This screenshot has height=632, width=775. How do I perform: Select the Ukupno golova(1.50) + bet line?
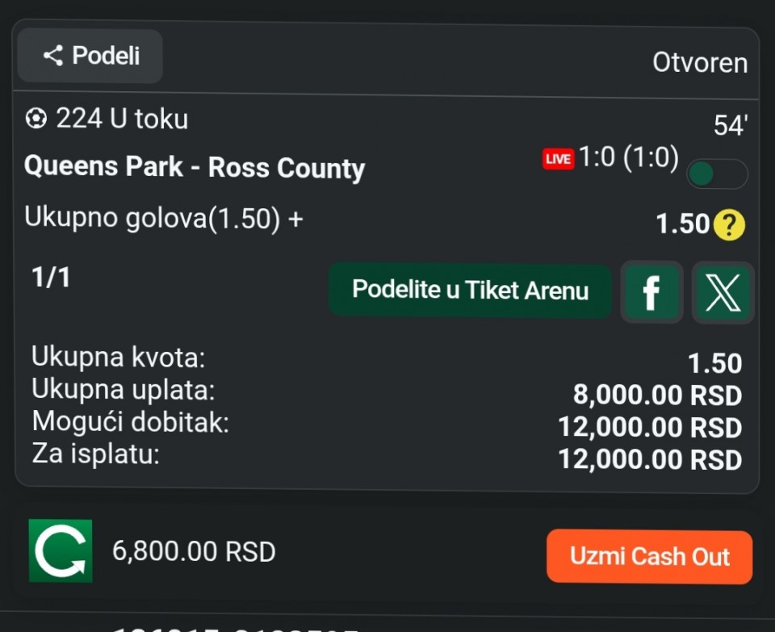point(164,218)
